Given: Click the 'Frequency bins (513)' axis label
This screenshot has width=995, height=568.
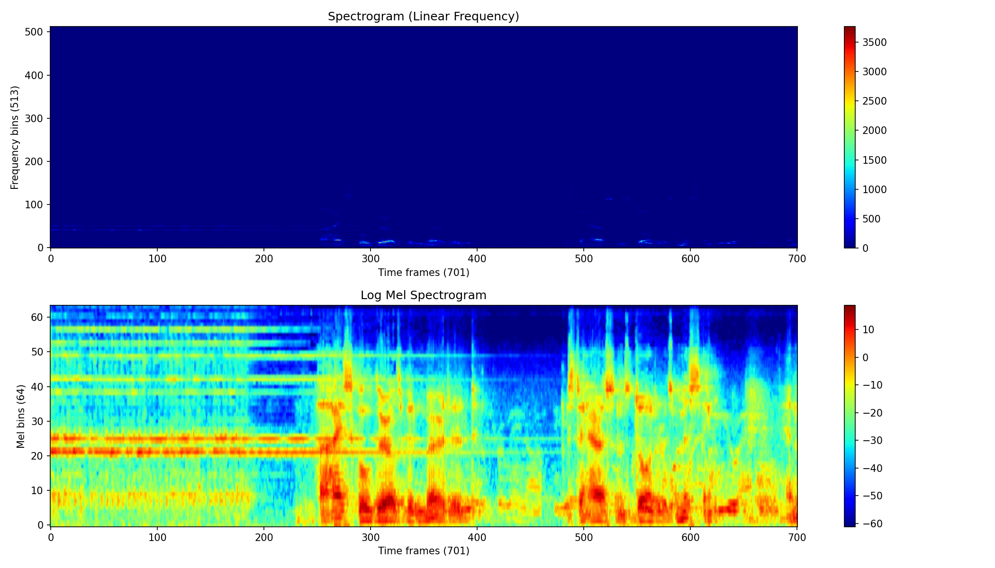Looking at the screenshot, I should coord(15,137).
